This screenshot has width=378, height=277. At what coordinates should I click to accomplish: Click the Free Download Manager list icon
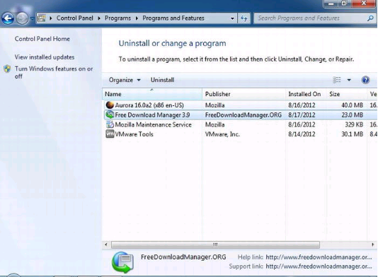pos(110,114)
